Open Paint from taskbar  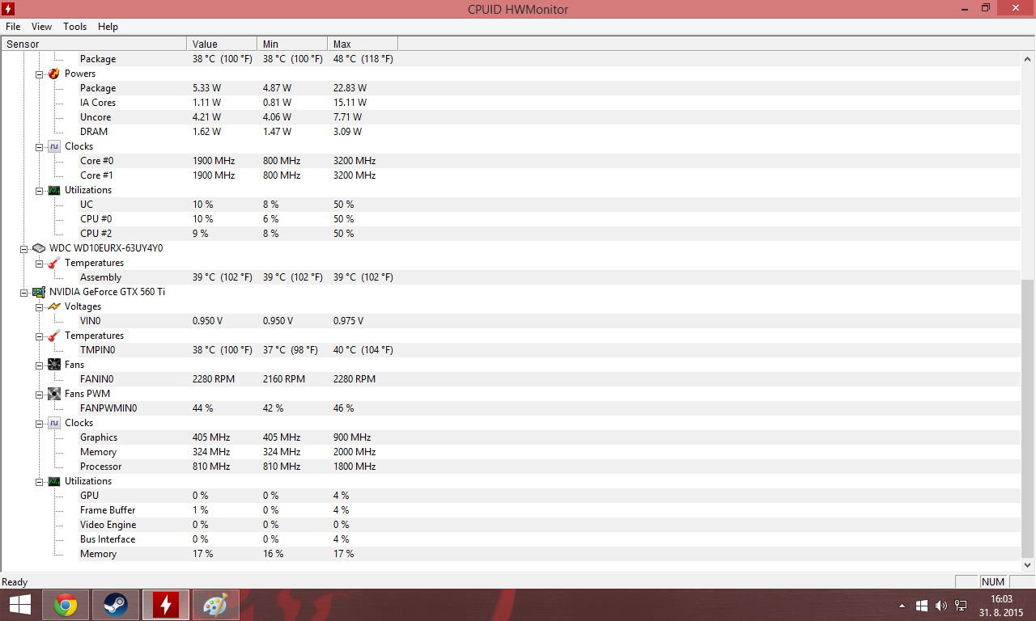click(x=215, y=605)
